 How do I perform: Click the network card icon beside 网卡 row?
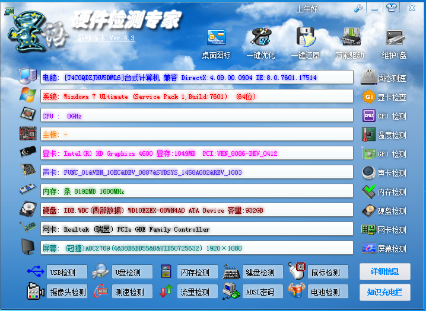click(x=28, y=227)
